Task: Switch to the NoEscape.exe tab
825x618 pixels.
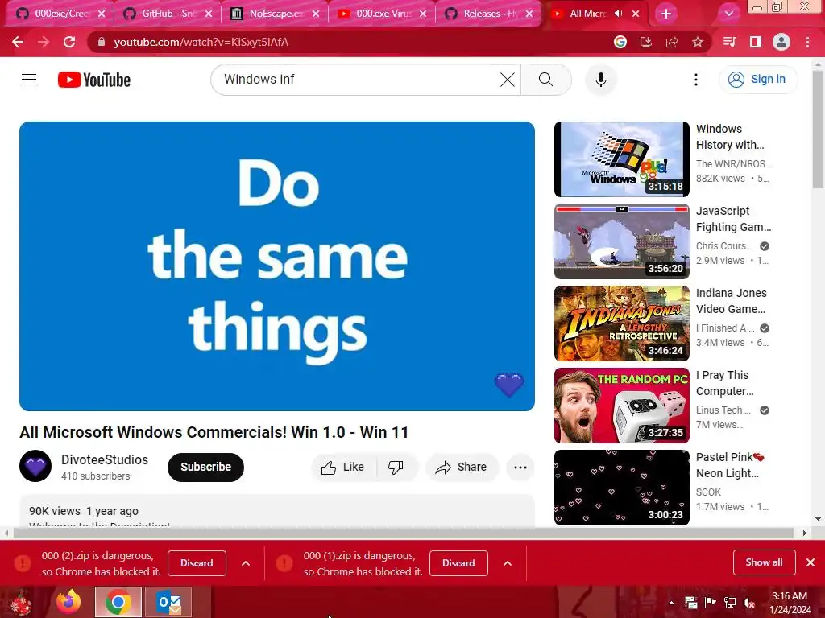Action: (x=276, y=14)
